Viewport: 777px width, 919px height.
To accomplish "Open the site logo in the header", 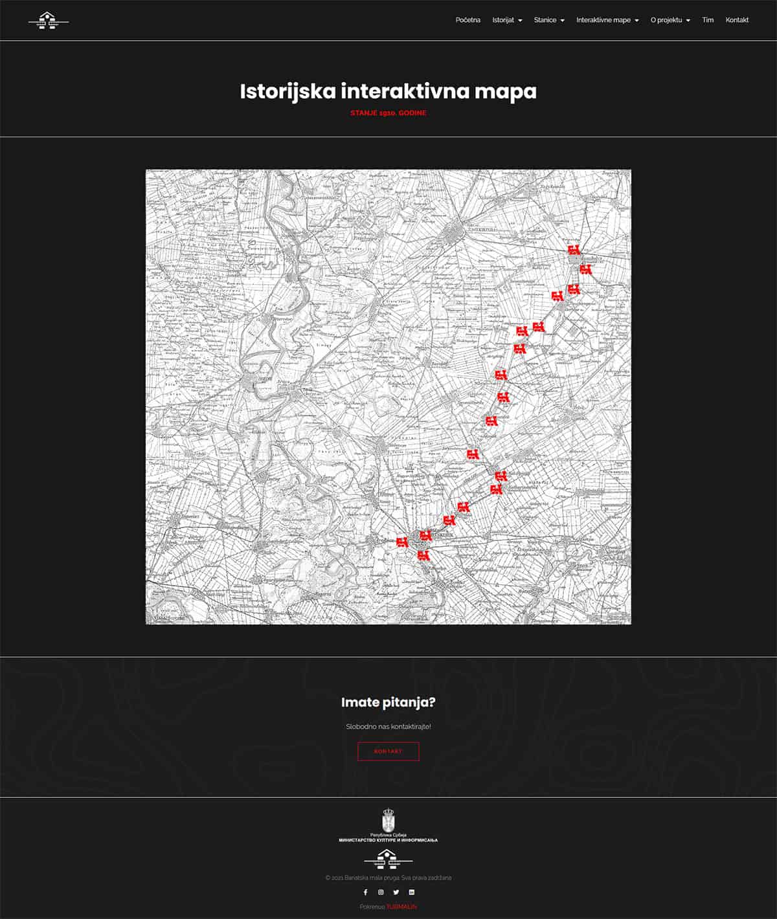I will coord(49,21).
